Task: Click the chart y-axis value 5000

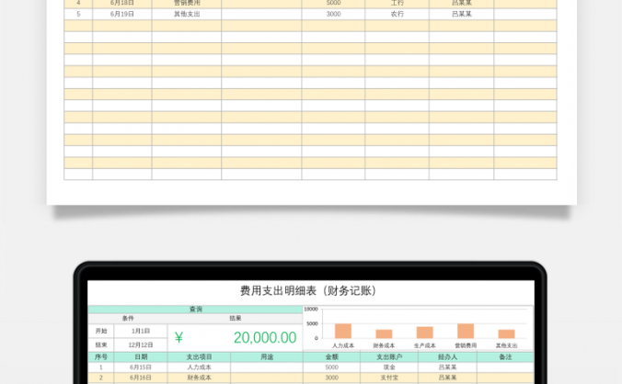Action: (312, 323)
